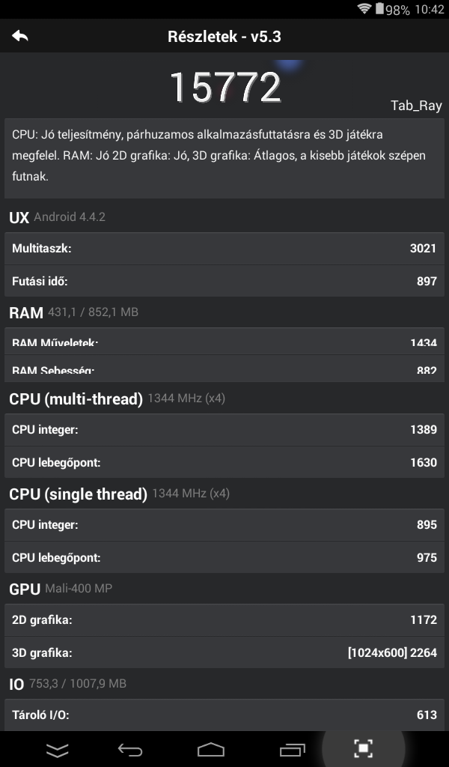Select the 2D grafika score row
This screenshot has height=767, width=449.
[x=224, y=619]
